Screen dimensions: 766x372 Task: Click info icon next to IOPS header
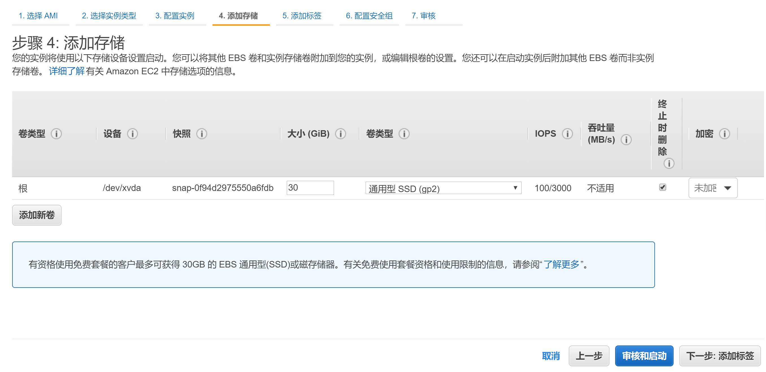[567, 134]
